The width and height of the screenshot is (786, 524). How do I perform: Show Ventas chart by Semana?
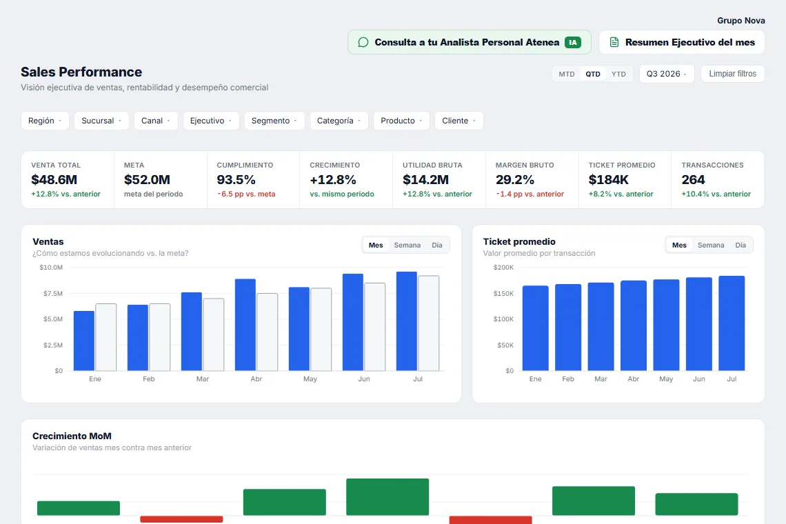click(x=407, y=245)
